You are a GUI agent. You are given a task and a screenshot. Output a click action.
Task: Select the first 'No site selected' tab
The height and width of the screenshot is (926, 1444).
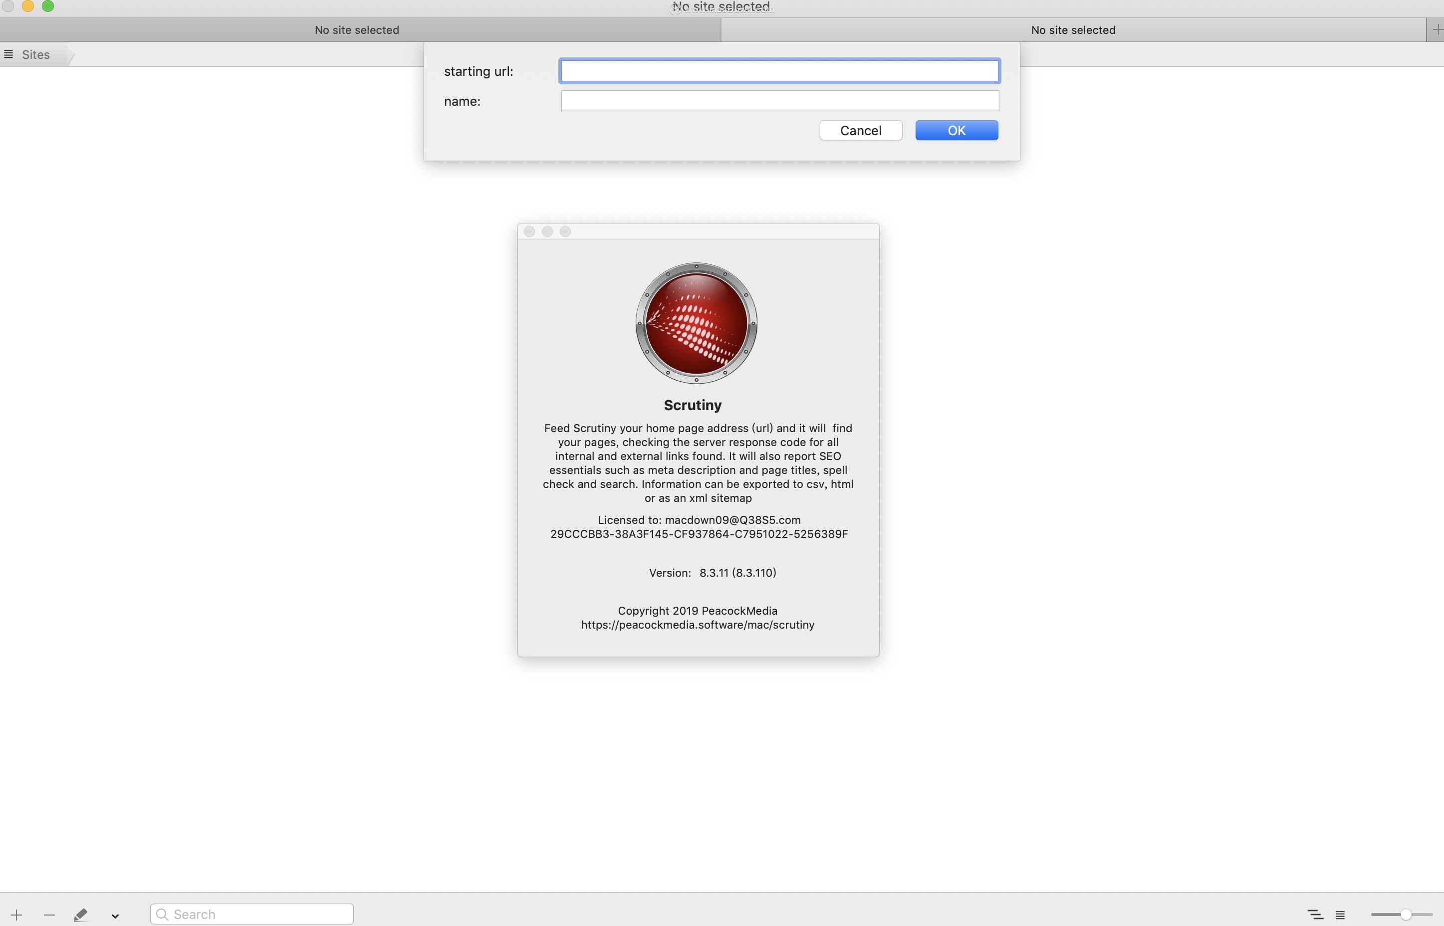(360, 30)
